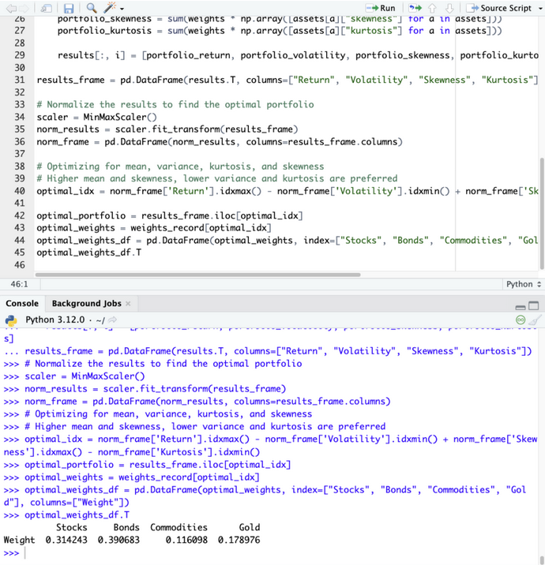545x565 pixels.
Task: Click line number 31 in the gutter
Action: point(20,80)
